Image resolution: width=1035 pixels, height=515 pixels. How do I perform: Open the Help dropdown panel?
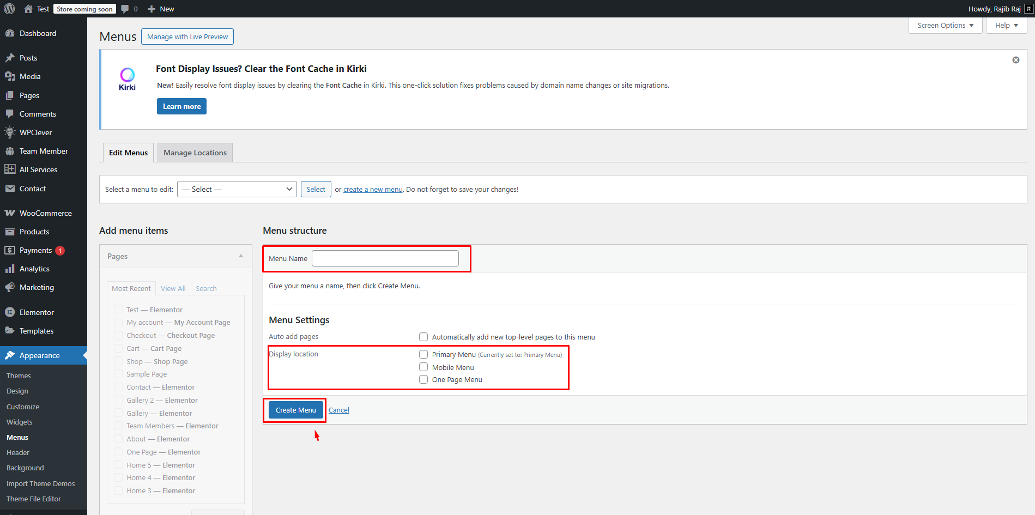[1007, 25]
